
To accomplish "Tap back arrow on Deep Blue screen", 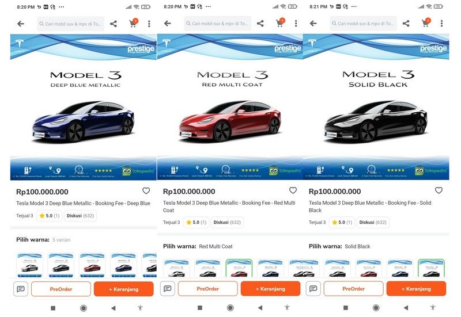I will (21, 24).
